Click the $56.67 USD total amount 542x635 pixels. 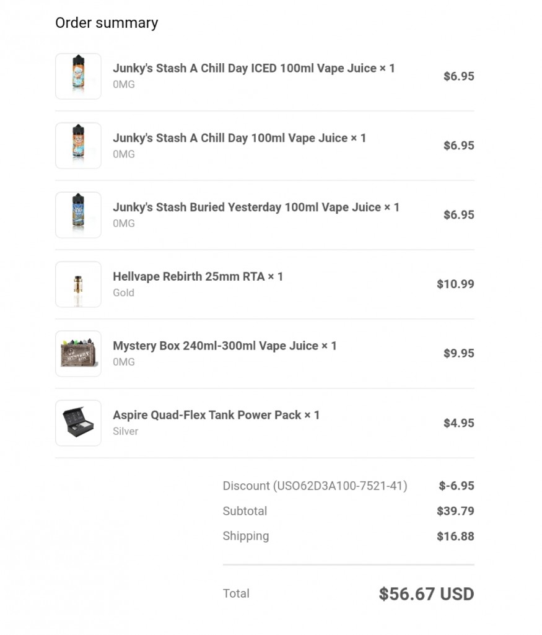427,594
